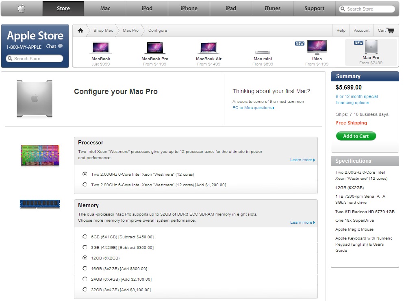
Task: Click 'Apple Magic Mouse' specification
Action: click(x=354, y=229)
